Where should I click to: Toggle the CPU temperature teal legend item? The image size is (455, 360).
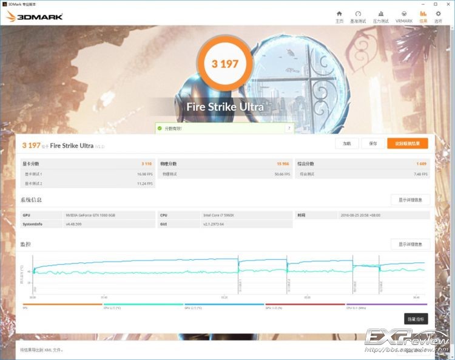pyautogui.click(x=143, y=306)
